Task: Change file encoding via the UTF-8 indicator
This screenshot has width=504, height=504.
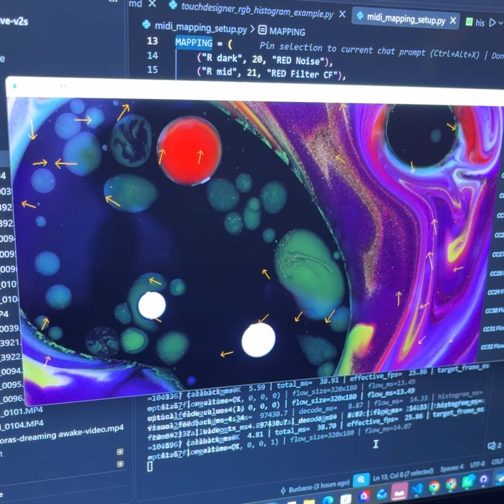Action: pyautogui.click(x=477, y=465)
